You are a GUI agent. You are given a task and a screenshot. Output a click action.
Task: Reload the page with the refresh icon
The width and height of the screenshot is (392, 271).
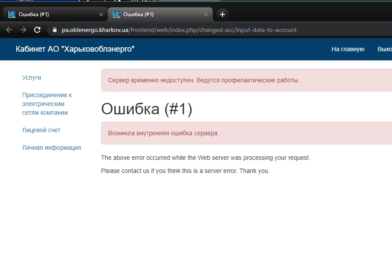coord(37,30)
